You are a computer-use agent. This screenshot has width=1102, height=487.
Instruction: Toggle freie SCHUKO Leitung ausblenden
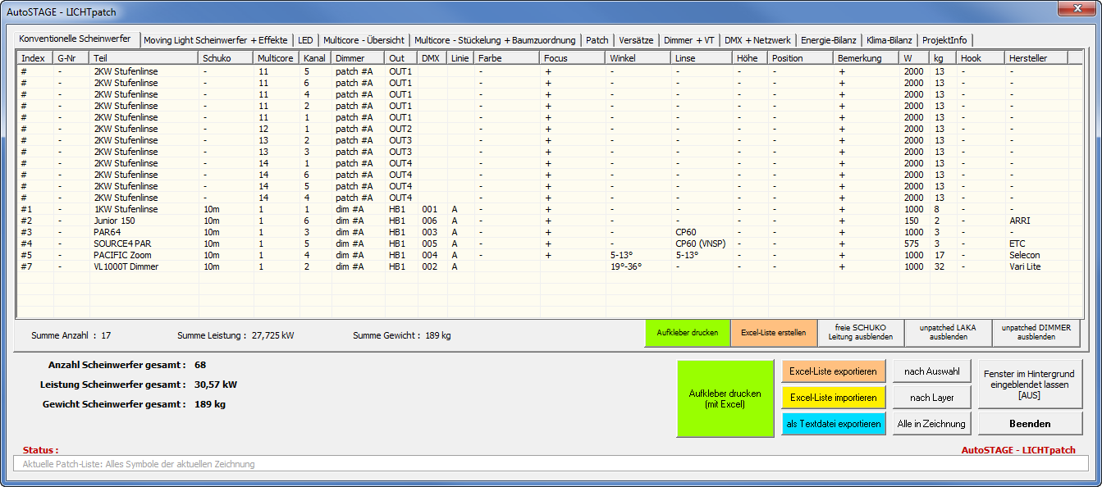click(x=861, y=333)
